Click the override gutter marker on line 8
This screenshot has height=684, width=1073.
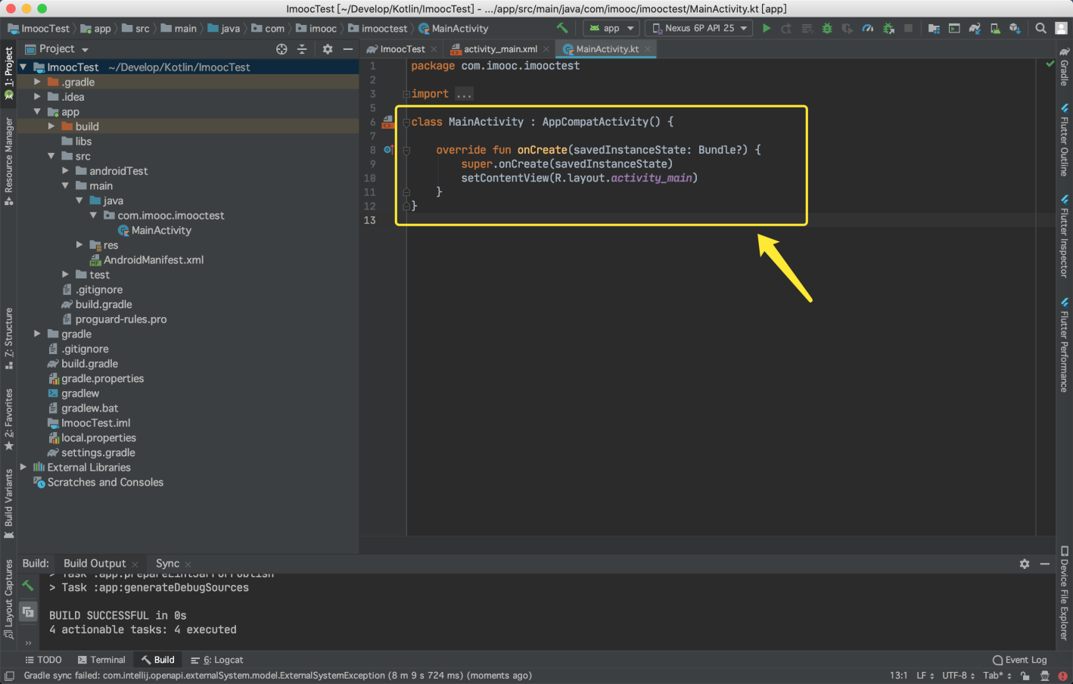pyautogui.click(x=389, y=150)
